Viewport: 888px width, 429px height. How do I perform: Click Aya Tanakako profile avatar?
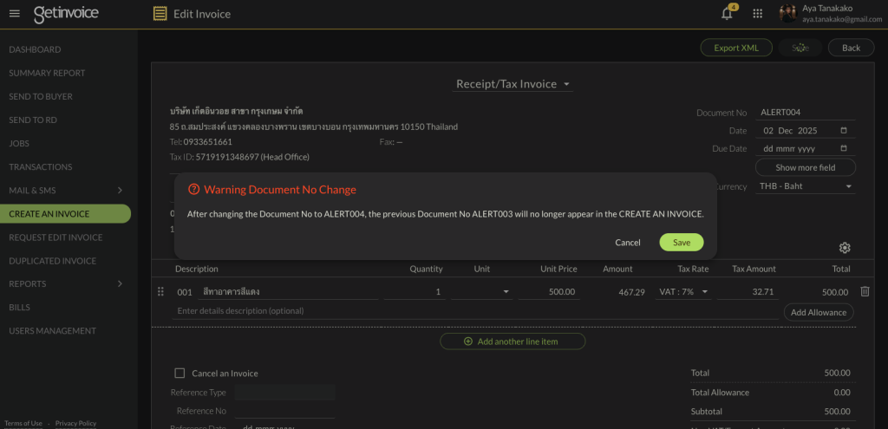tap(787, 13)
